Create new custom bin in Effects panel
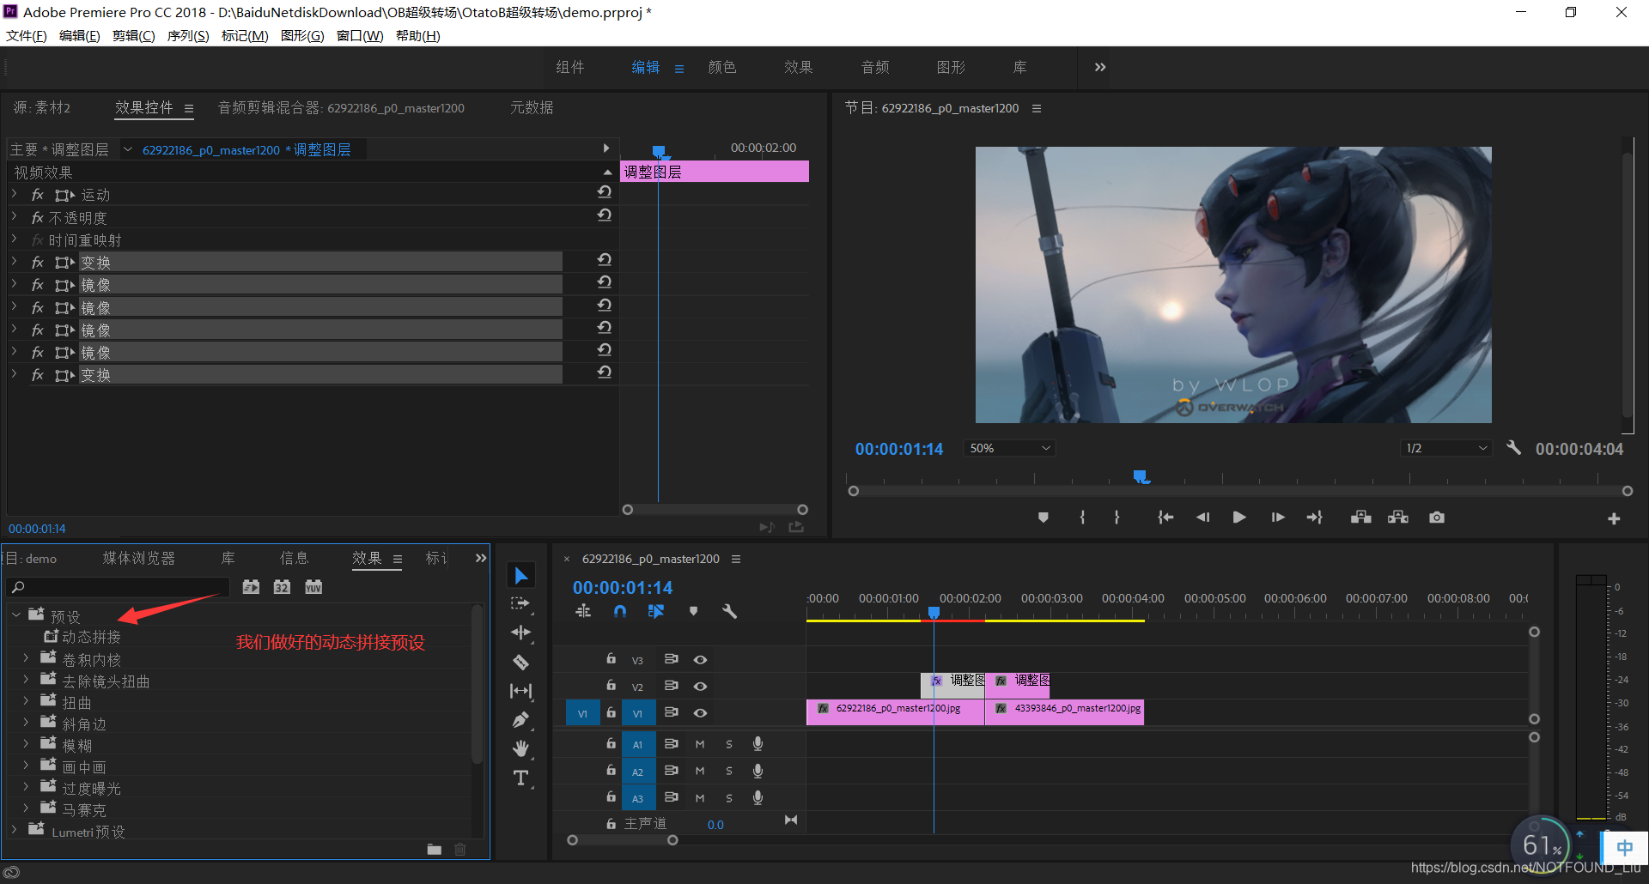Viewport: 1649px width, 884px height. tap(435, 850)
